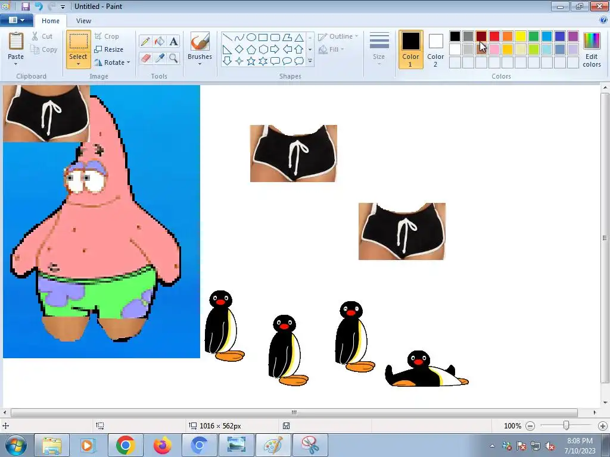The height and width of the screenshot is (457, 610).
Task: Choose the Left arrow shape
Action: [287, 49]
